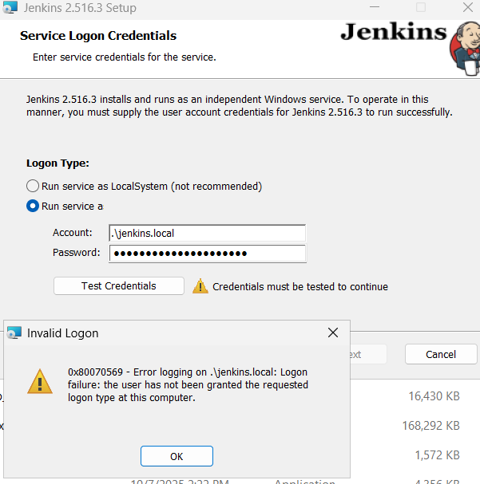Click the large warning triangle in the error dialog
480x484 pixels.
pos(39,381)
